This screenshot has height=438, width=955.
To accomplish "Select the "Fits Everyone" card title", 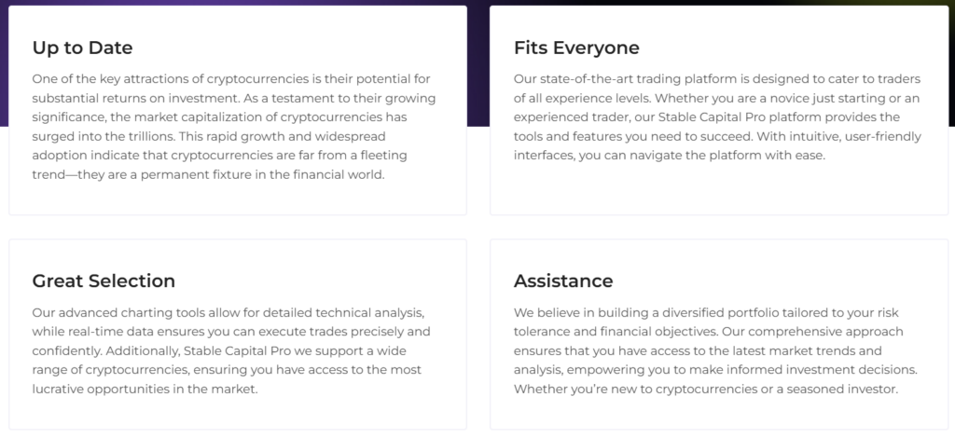I will click(x=576, y=48).
